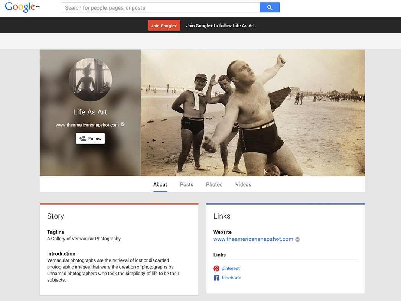Click the bold Website label
Viewport: 401px width, 301px height.
[222, 232]
